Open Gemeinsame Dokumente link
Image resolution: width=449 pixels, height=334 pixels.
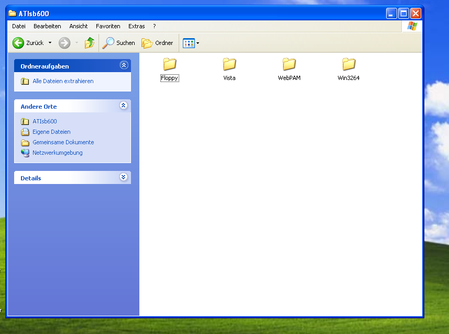[63, 142]
